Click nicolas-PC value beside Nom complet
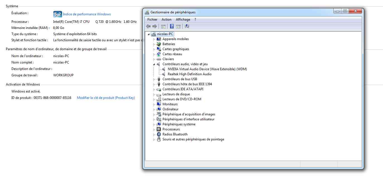Viewport: 383px width, 185px height. [x=61, y=62]
